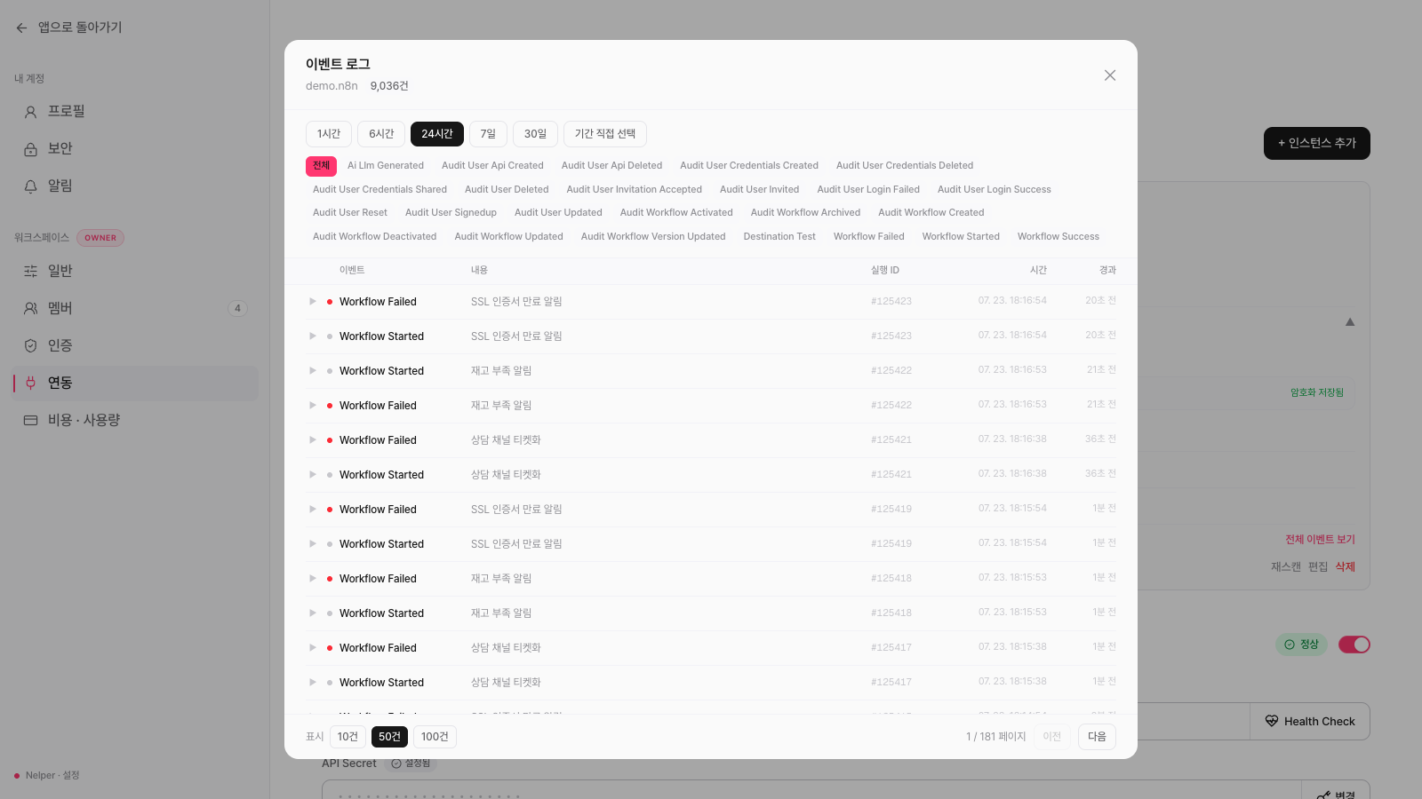Select the 10건 page size option

(x=348, y=737)
